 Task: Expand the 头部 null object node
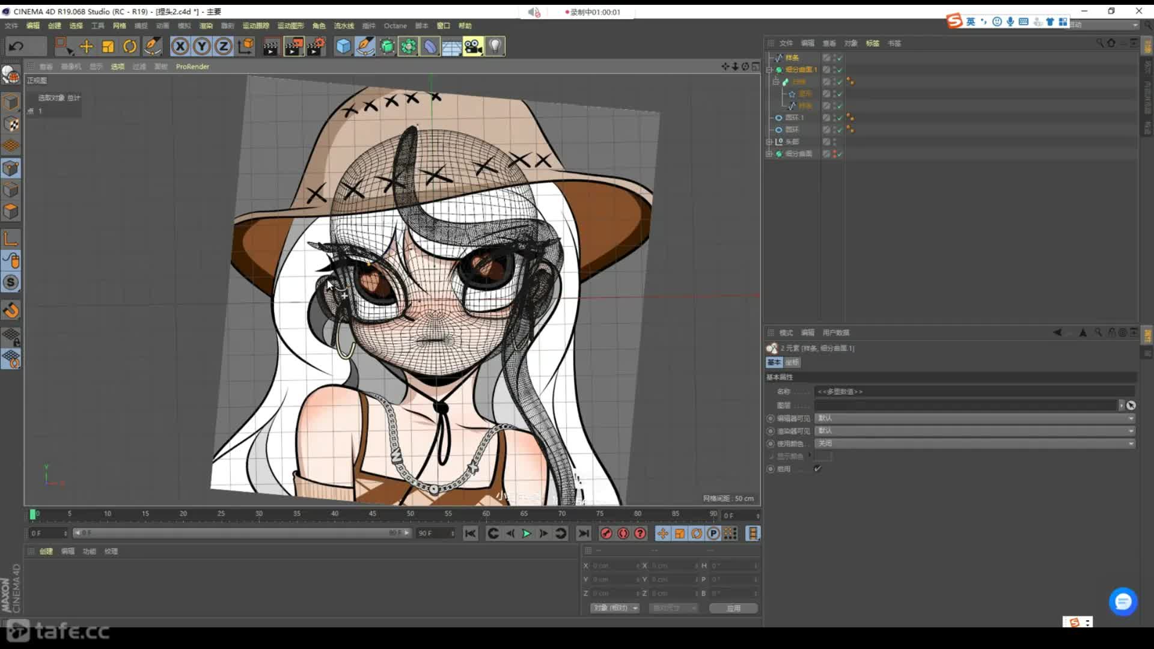(769, 142)
